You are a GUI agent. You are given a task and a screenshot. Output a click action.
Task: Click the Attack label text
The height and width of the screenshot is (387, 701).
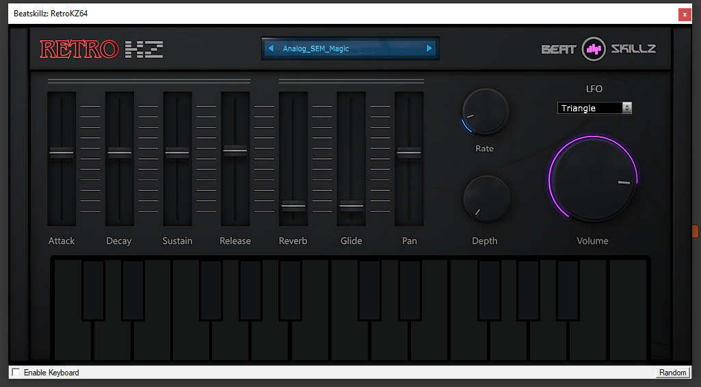pyautogui.click(x=62, y=241)
